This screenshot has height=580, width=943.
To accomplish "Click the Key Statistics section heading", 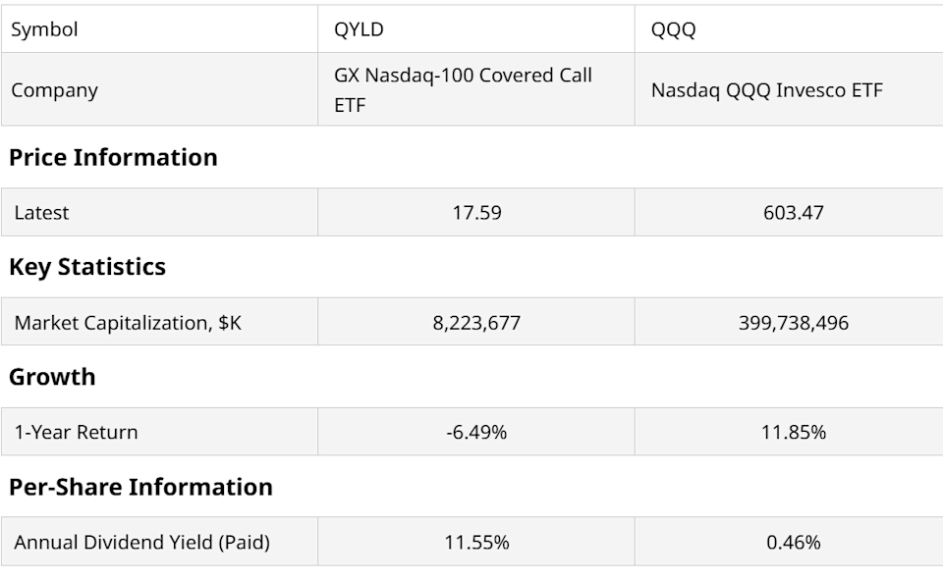I will pyautogui.click(x=87, y=267).
